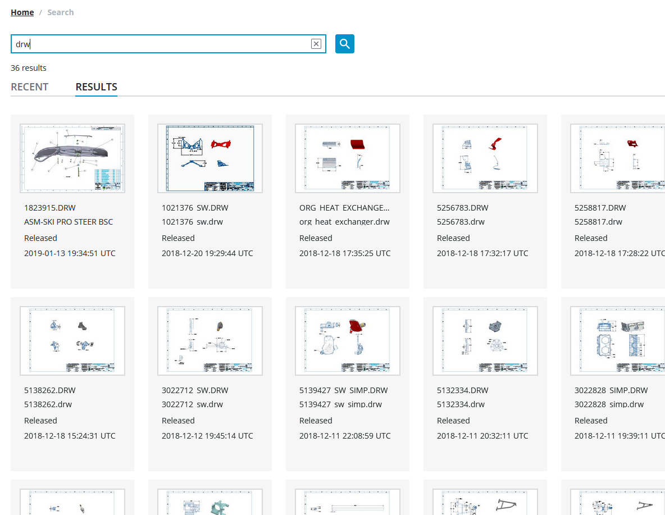Open the thumbnail of ORG HEAT EXCHANGE drawing

click(x=347, y=158)
